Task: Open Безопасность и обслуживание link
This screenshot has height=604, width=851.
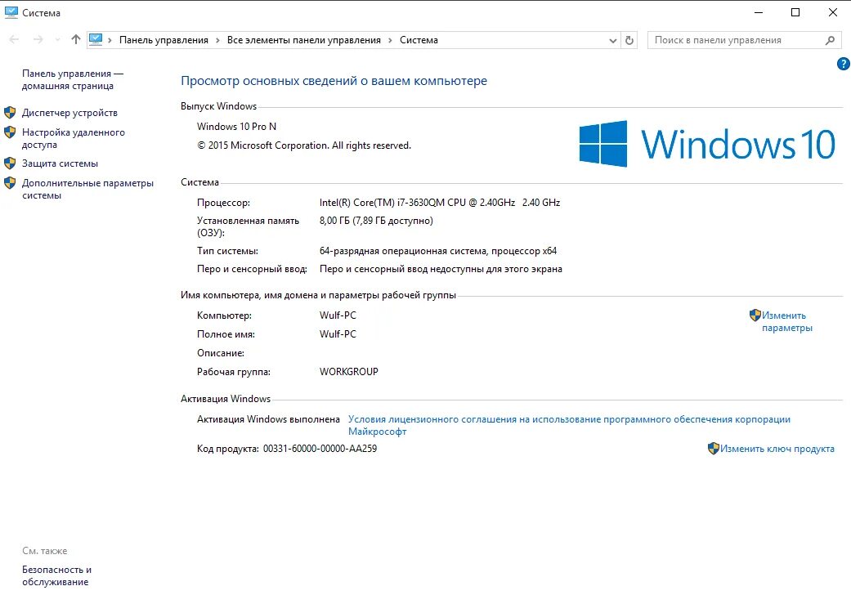Action: tap(56, 575)
